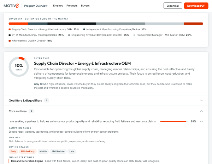The width and height of the screenshot is (212, 164).
Task: Download the PDF report
Action: coord(196,6)
